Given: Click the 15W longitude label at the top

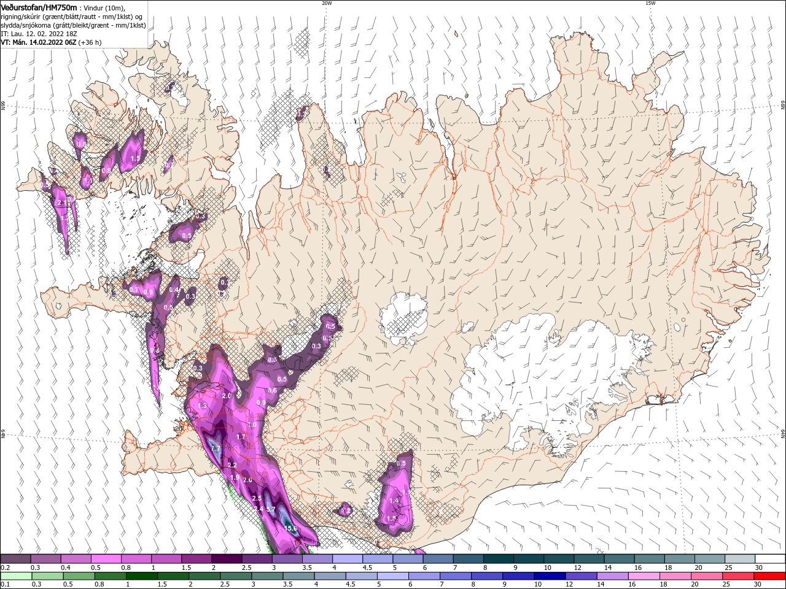Looking at the screenshot, I should [x=650, y=3].
